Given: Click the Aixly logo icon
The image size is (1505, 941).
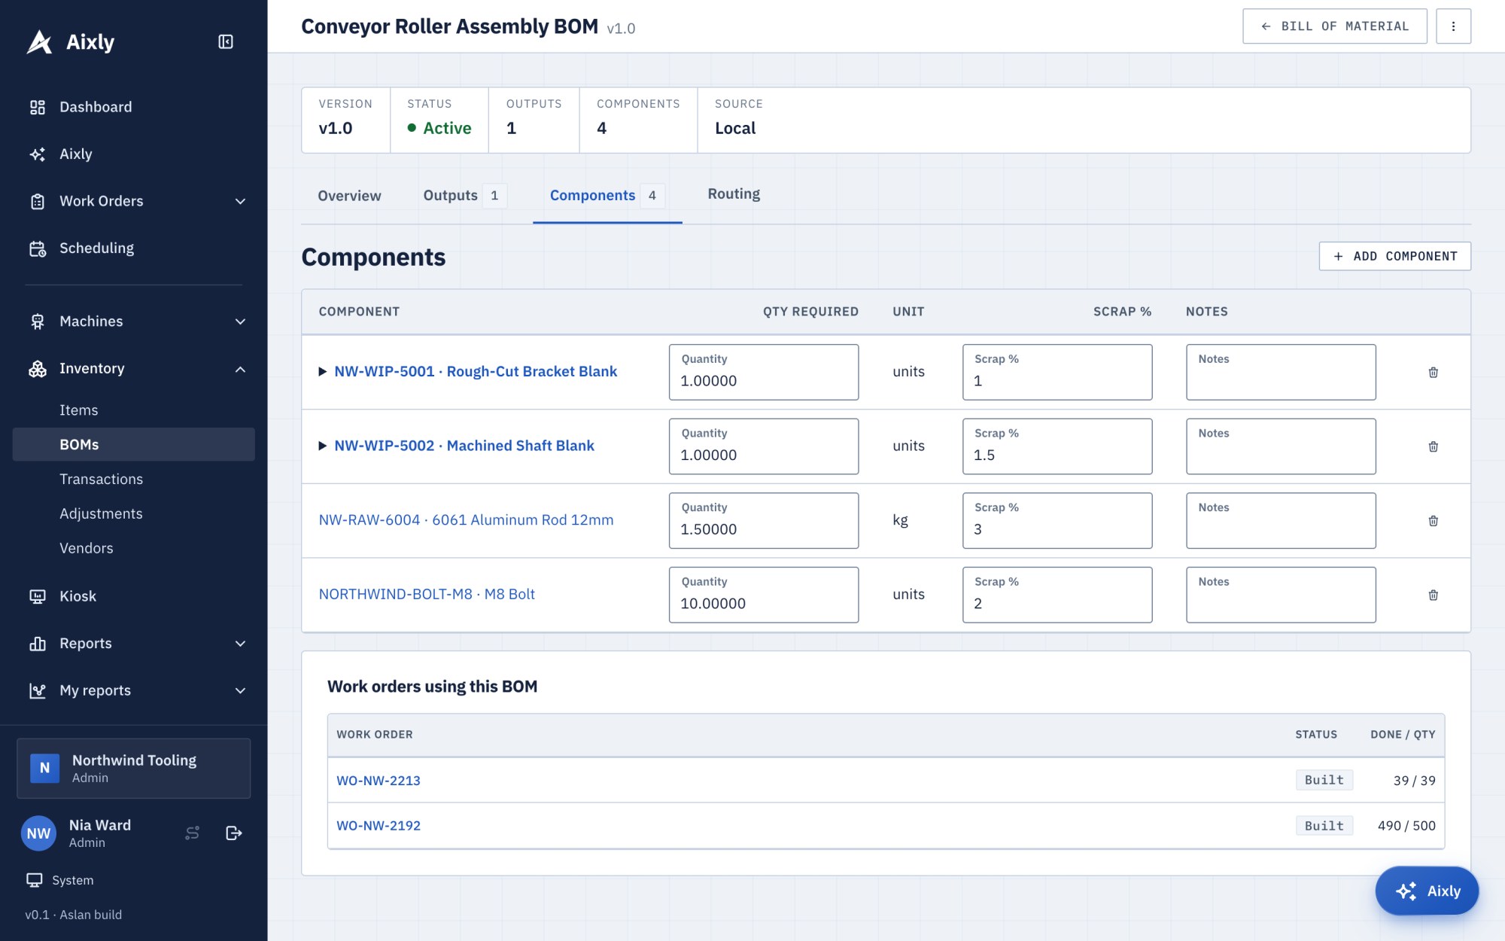Looking at the screenshot, I should point(39,41).
